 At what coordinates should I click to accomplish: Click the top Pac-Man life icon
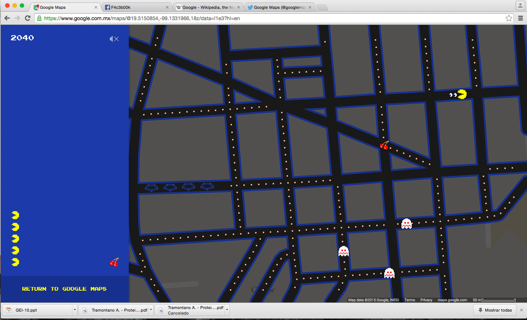pos(15,215)
